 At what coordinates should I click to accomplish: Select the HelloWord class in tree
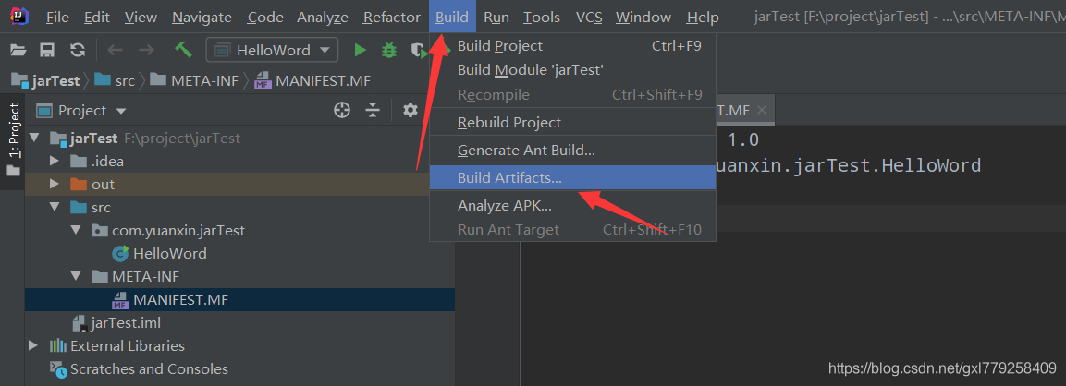point(169,254)
